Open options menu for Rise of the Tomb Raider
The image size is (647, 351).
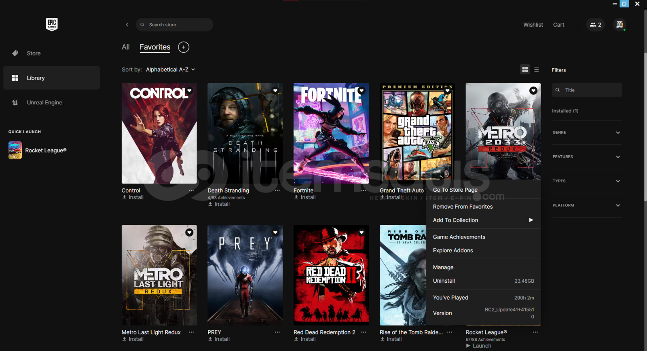[x=449, y=332]
